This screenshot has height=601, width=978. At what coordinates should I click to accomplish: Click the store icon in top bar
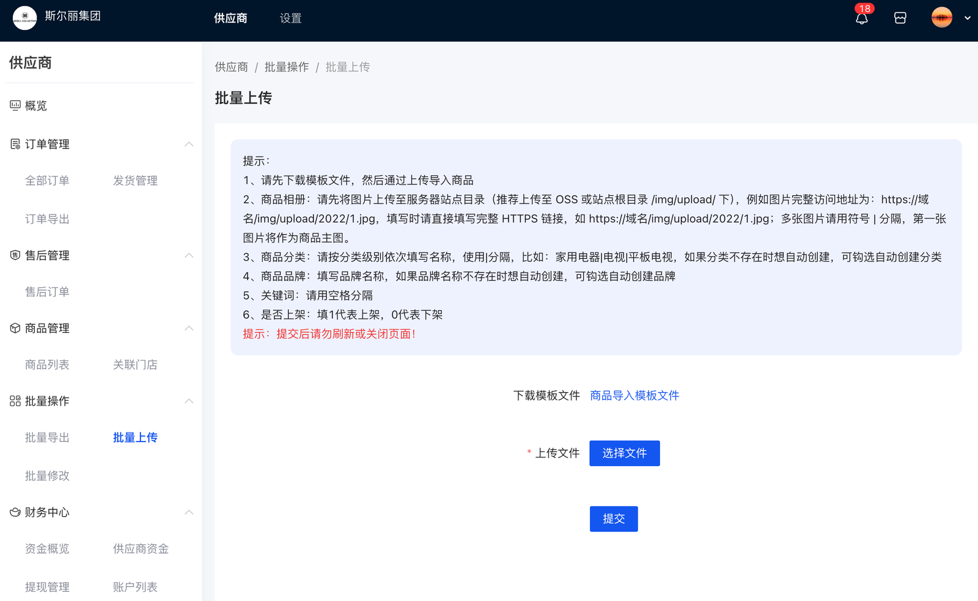(x=900, y=18)
